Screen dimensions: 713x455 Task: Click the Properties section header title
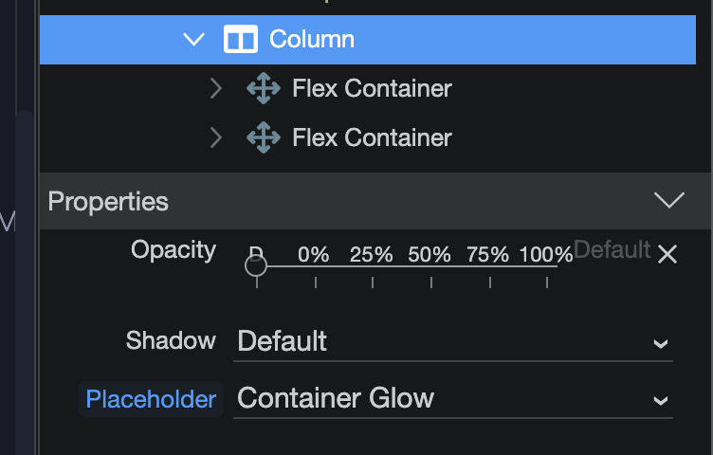[108, 201]
